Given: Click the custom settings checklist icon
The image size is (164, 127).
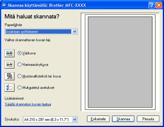Looking at the screenshot, I should (10, 88).
